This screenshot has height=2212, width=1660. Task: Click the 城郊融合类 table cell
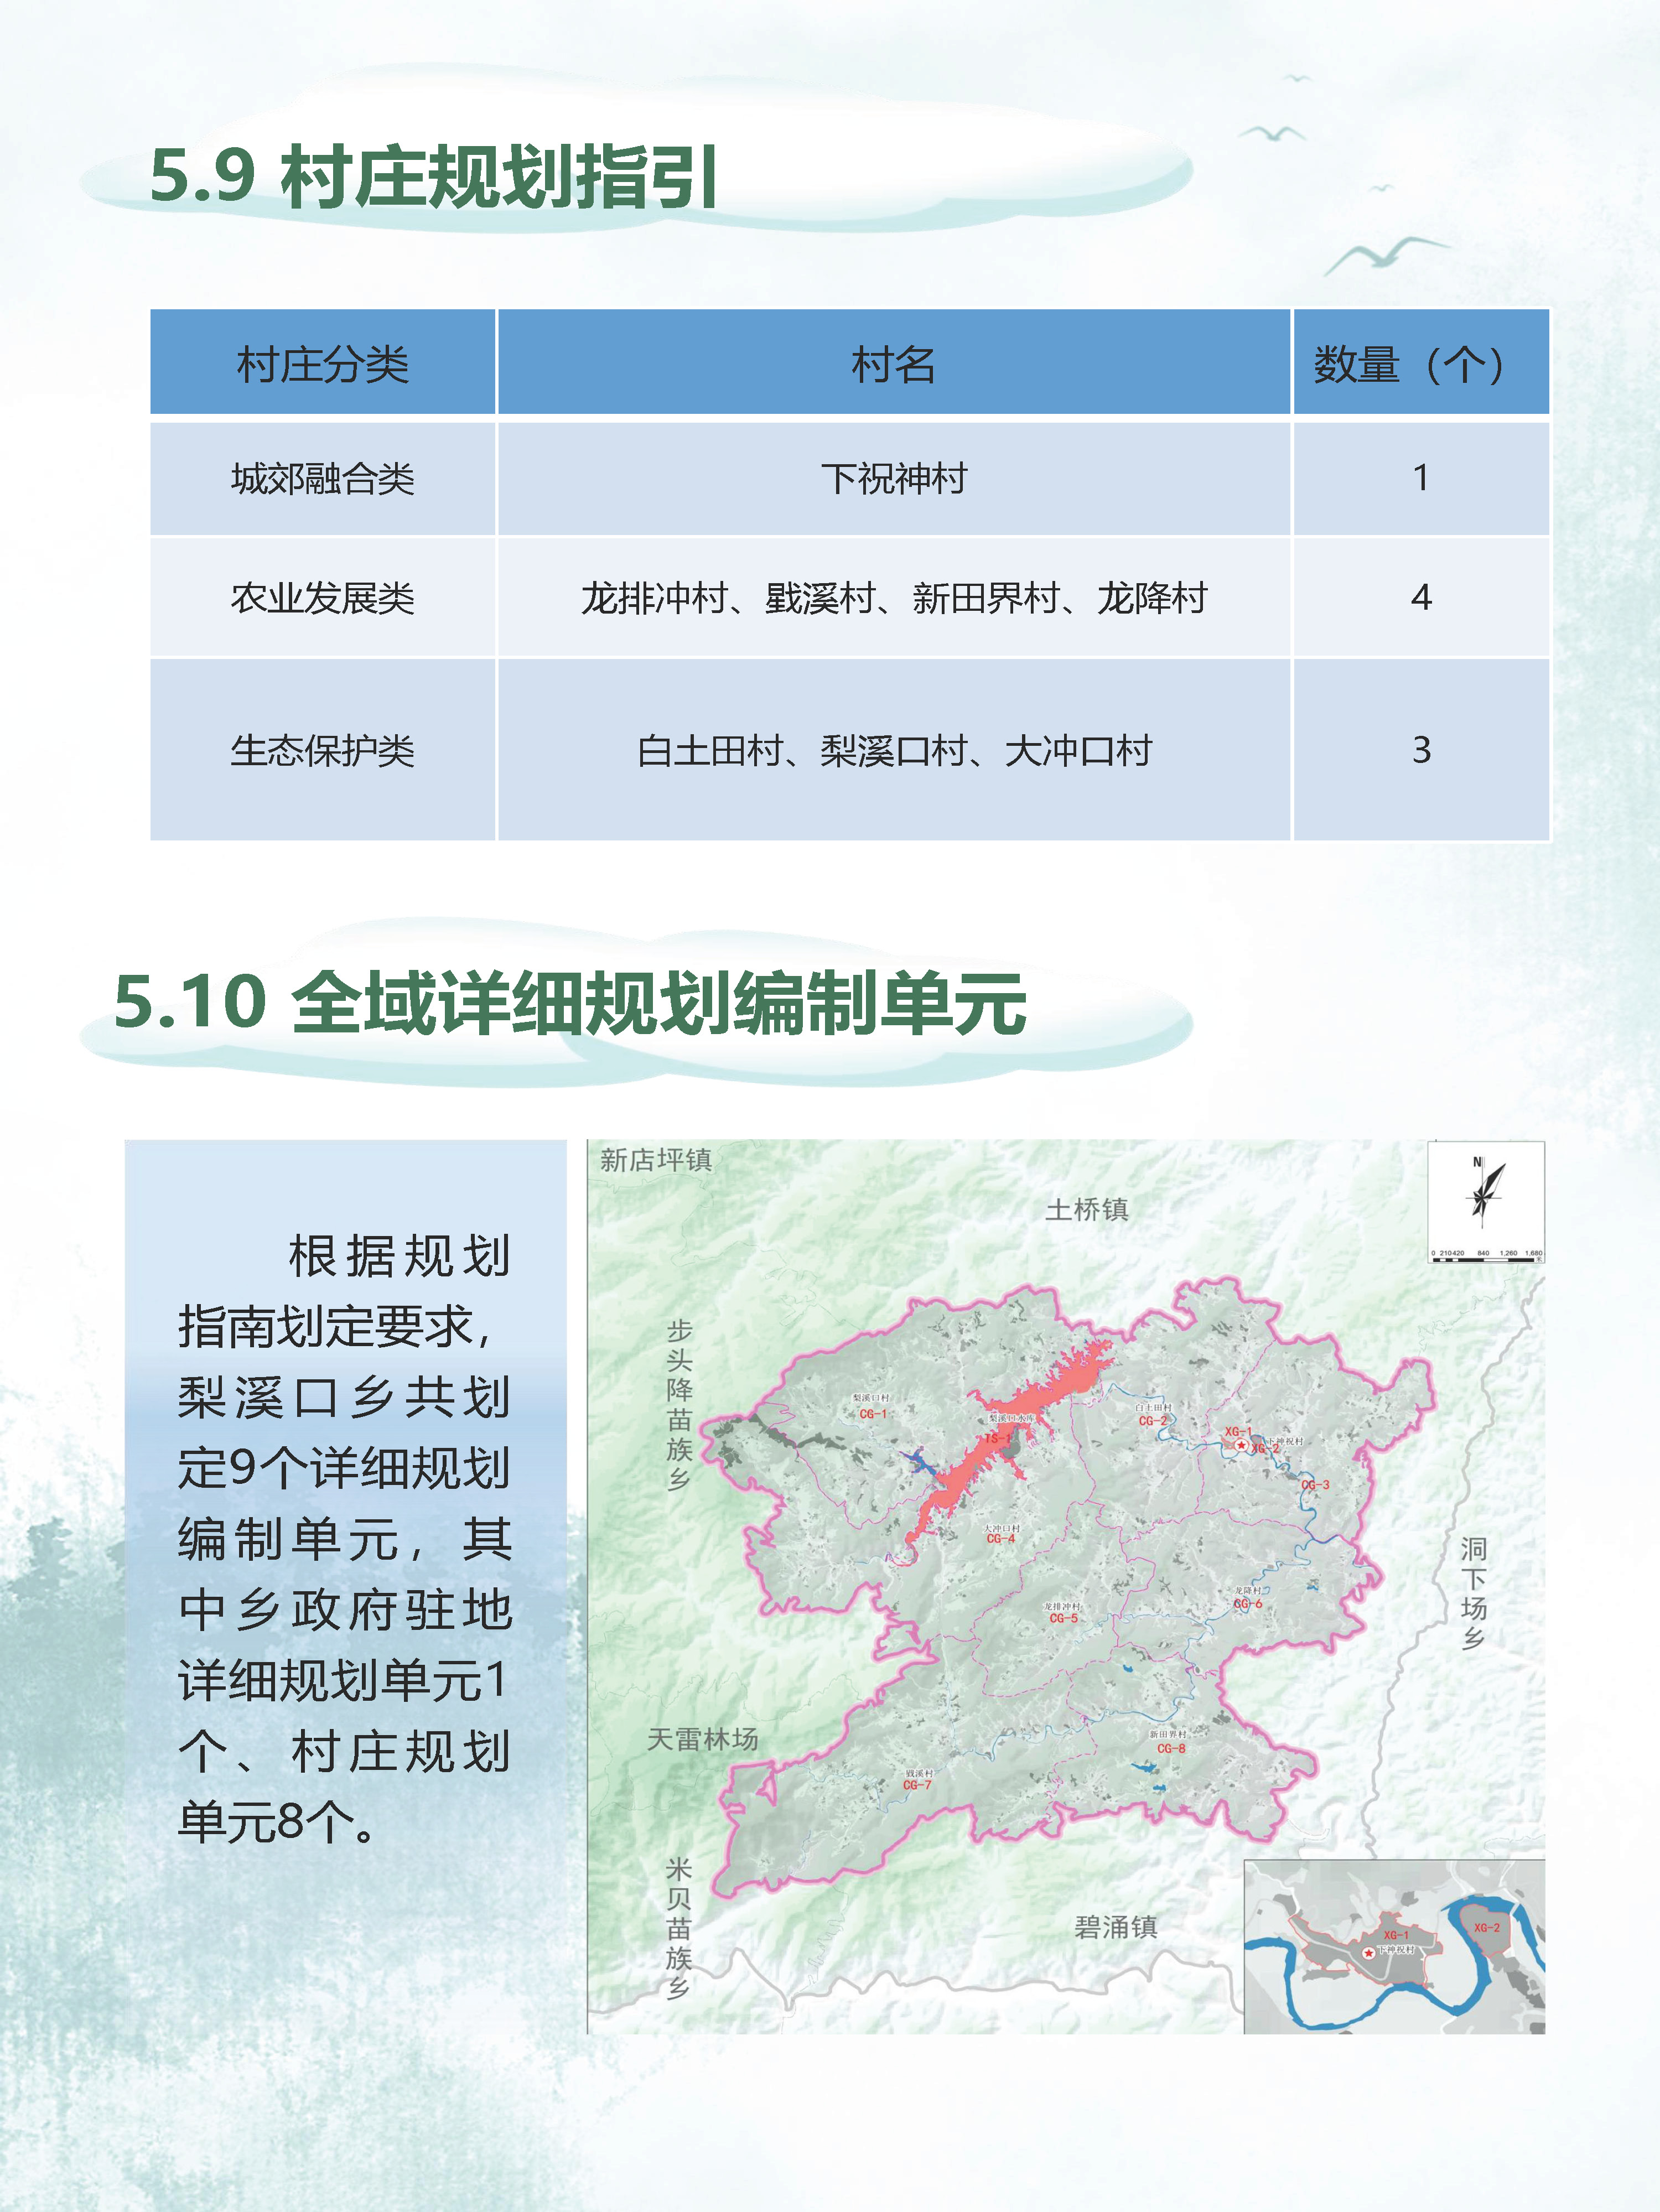pos(323,479)
